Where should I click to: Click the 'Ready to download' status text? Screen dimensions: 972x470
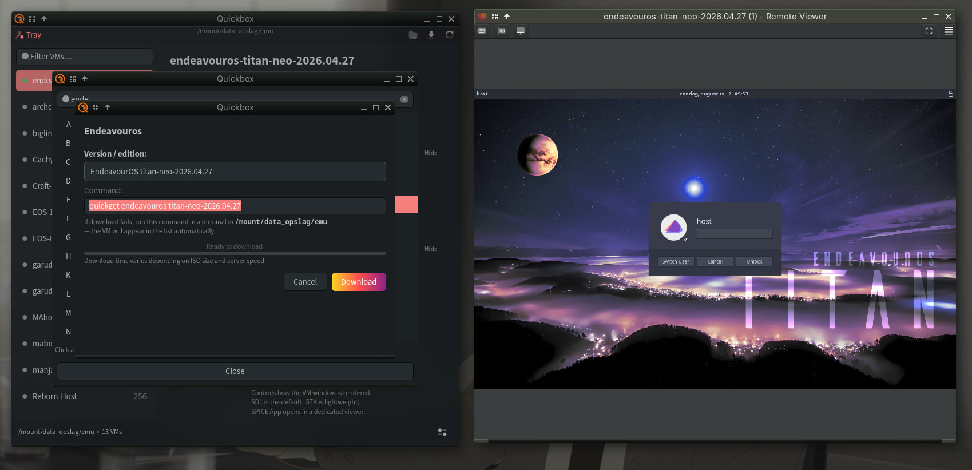coord(235,246)
